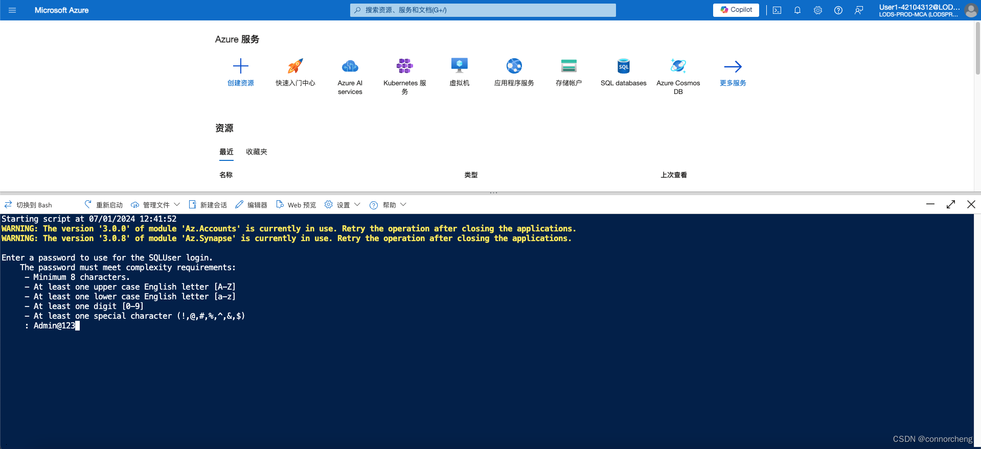Click the special character requirement line

point(135,316)
